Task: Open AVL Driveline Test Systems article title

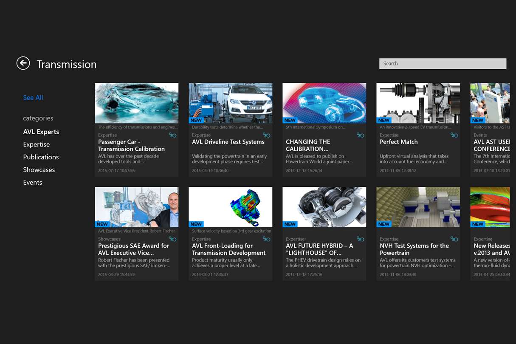Action: pyautogui.click(x=228, y=142)
